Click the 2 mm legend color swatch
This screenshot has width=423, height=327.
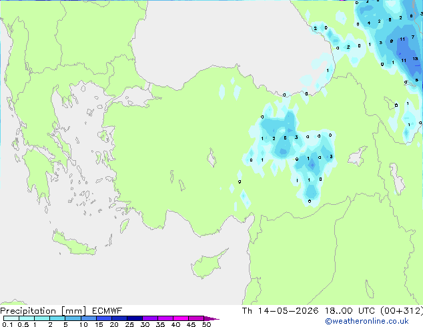[57, 318]
